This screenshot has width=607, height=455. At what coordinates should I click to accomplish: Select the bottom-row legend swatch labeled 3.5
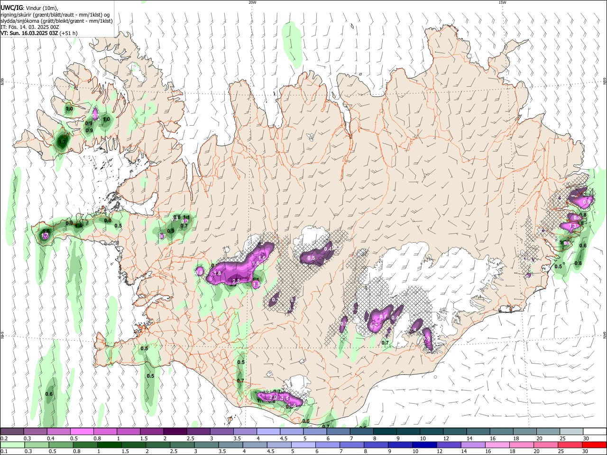(231, 445)
